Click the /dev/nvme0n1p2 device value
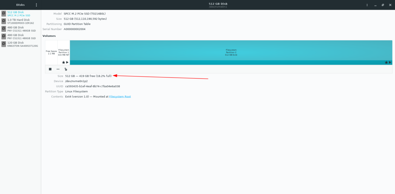This screenshot has width=395, height=194. 76,81
